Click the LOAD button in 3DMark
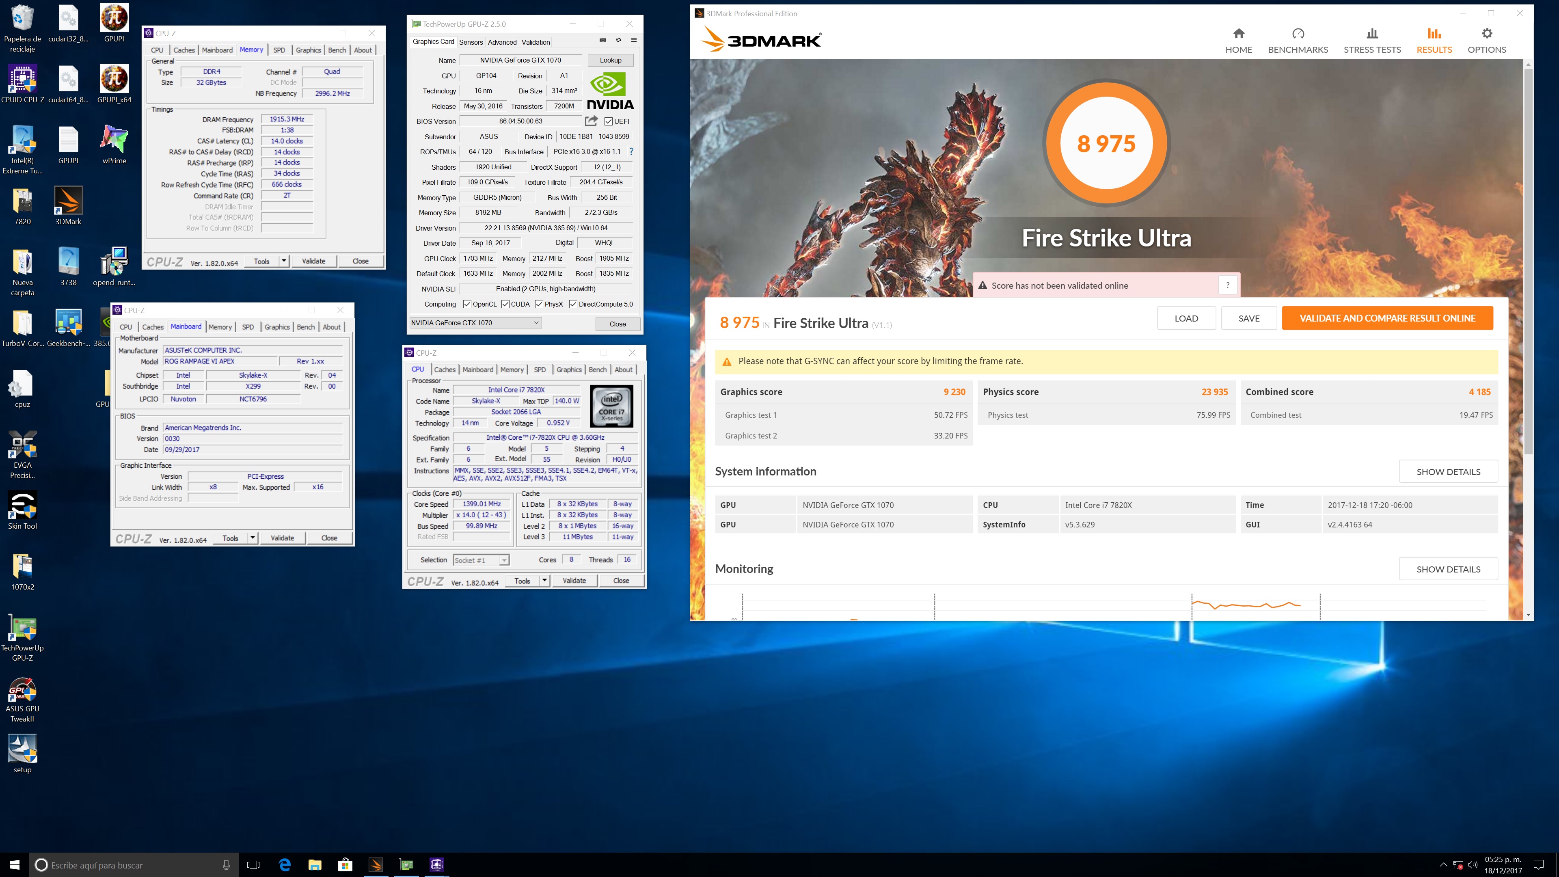Screen dimensions: 1559x877 [x=1186, y=318]
